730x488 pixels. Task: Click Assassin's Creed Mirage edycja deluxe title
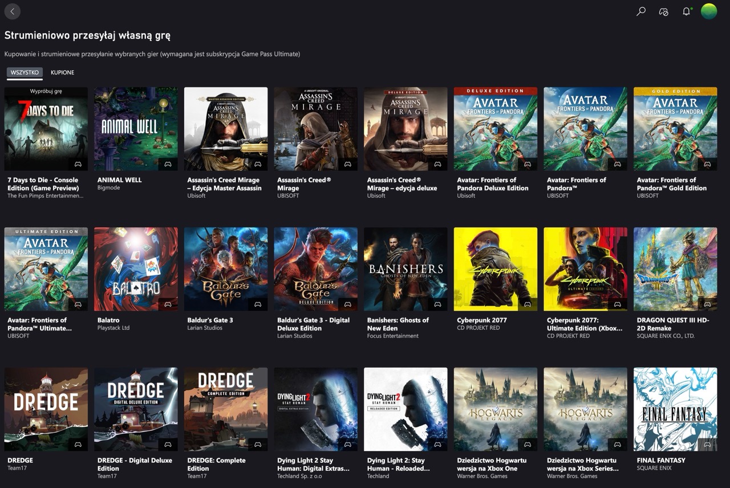point(402,184)
